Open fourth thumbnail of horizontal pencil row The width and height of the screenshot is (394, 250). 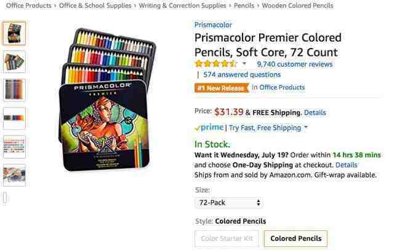(14, 118)
